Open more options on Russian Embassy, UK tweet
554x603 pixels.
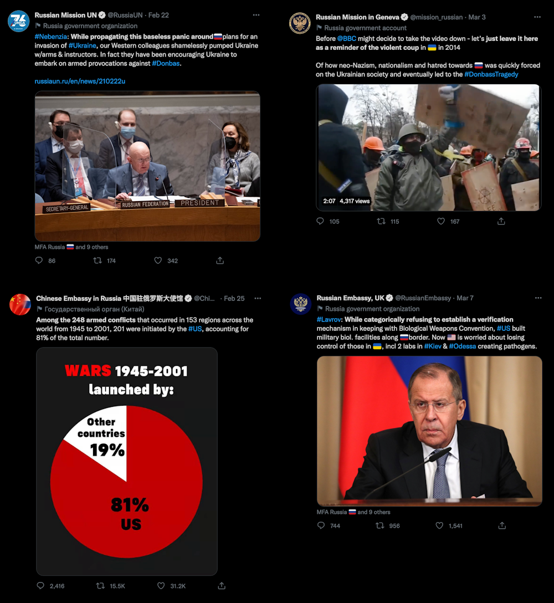coord(538,298)
